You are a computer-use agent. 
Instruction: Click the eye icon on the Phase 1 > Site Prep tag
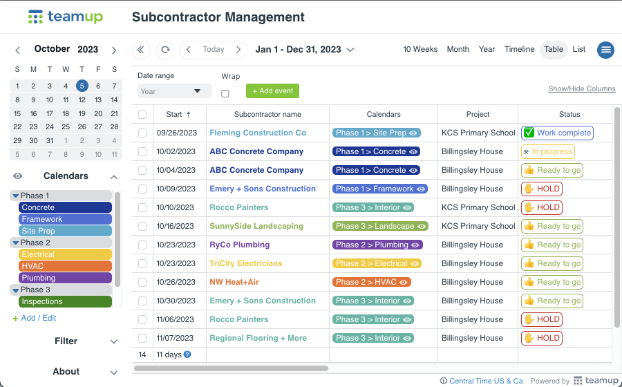pos(413,133)
